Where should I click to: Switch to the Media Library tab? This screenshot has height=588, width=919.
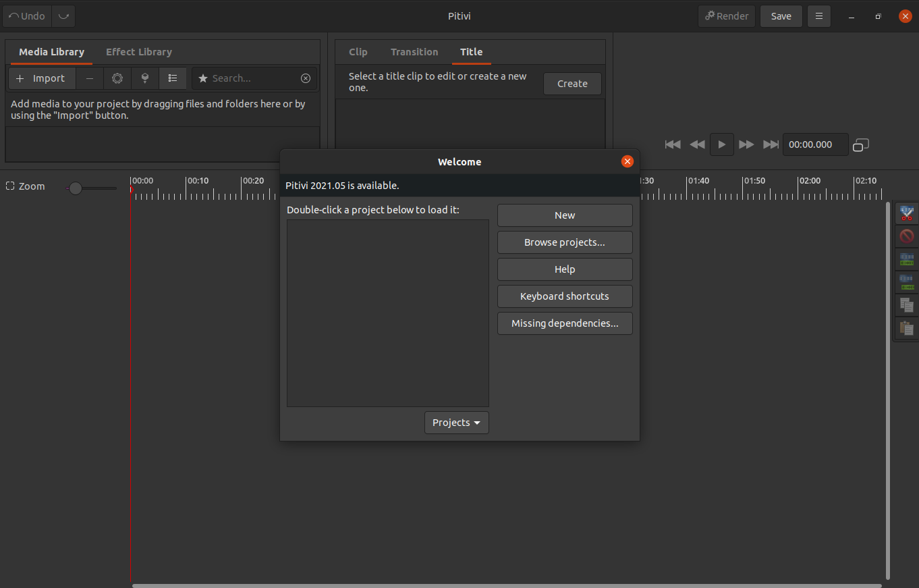pyautogui.click(x=51, y=52)
